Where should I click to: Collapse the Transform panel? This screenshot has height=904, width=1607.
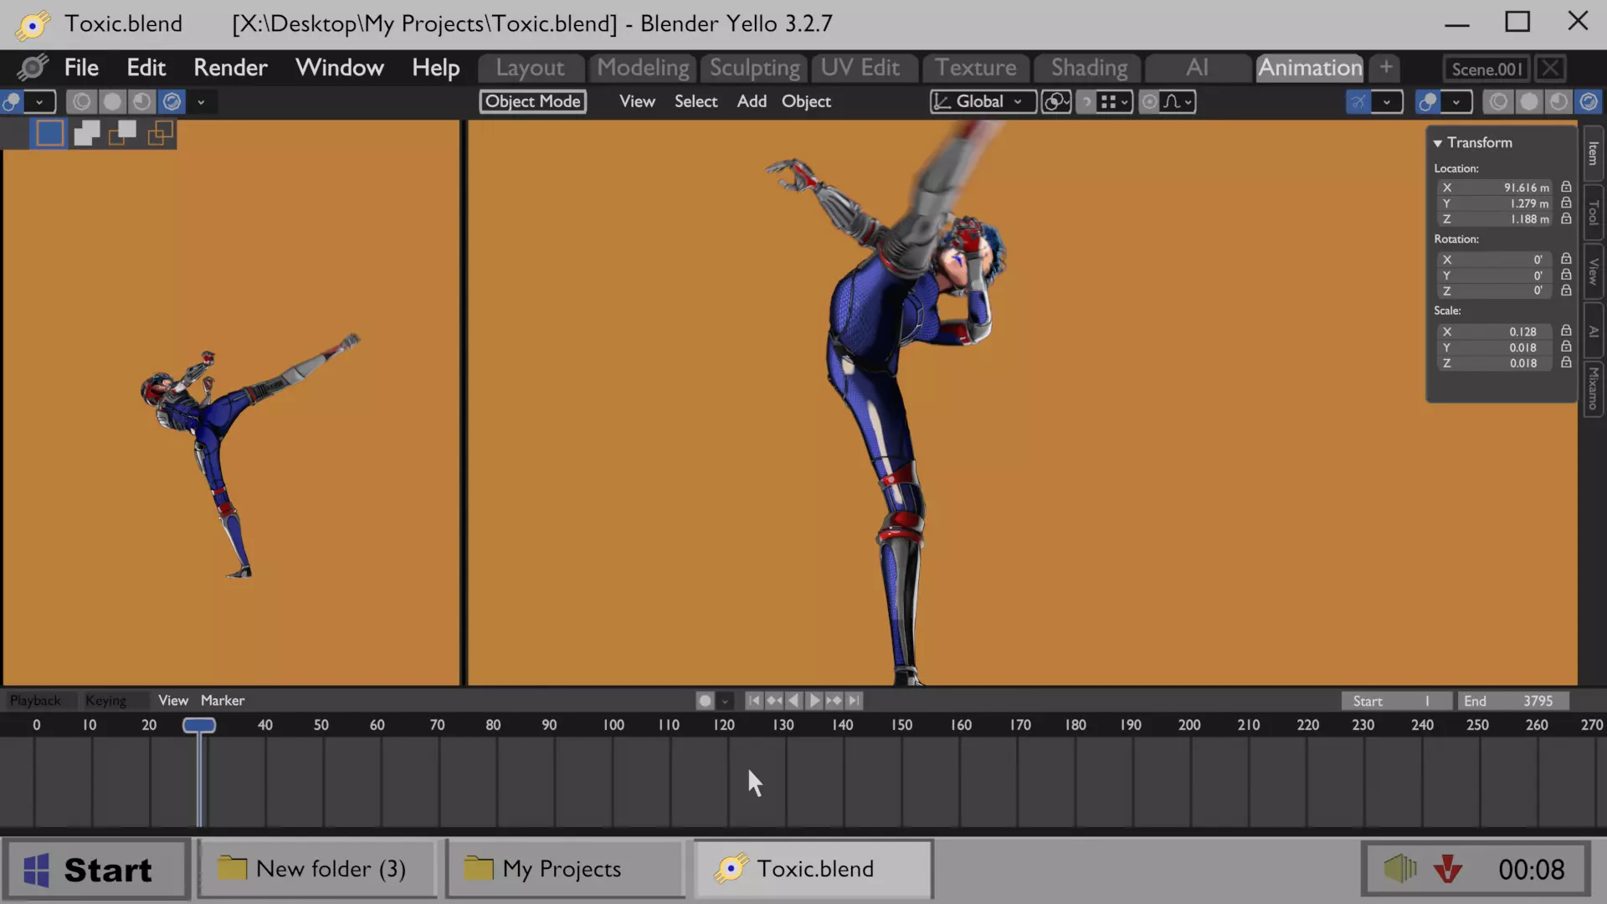1438,143
